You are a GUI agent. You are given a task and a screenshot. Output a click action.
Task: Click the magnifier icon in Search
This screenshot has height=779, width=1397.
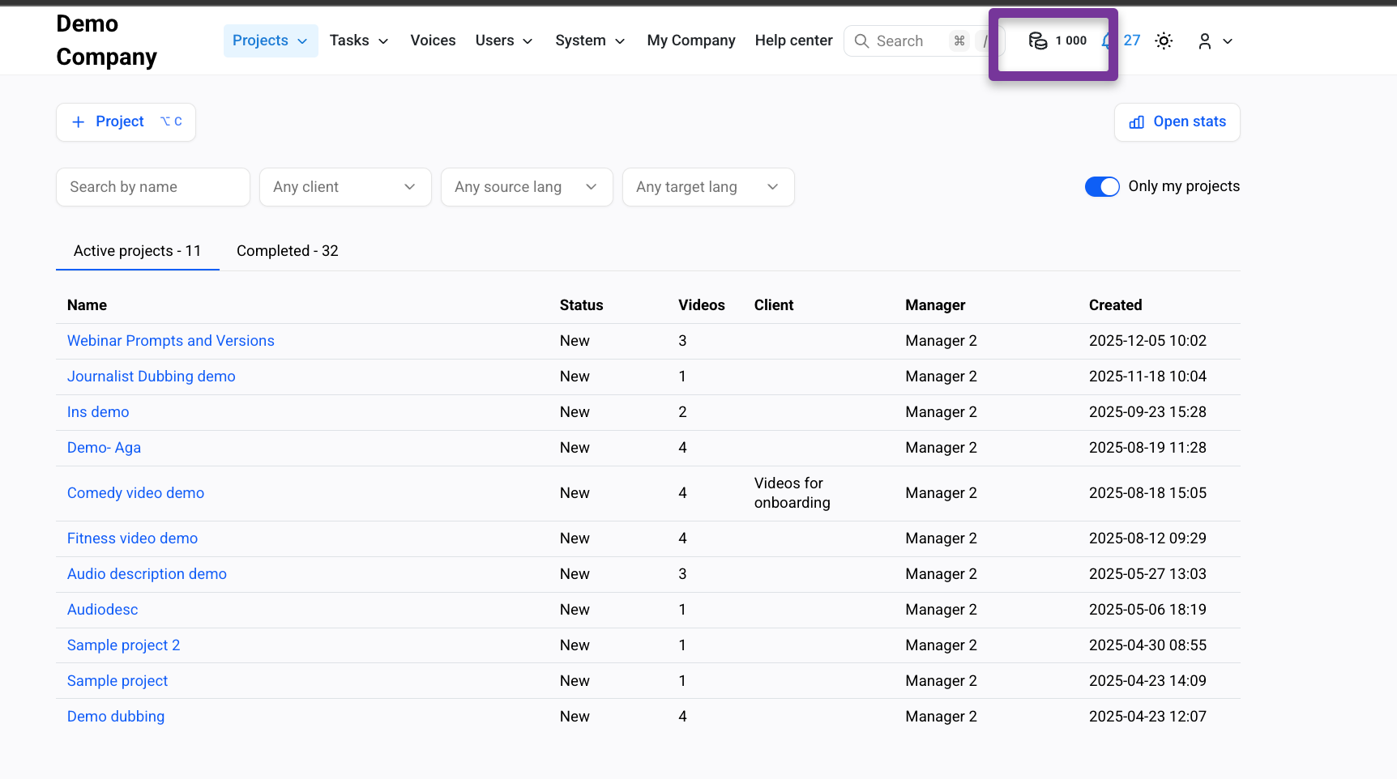[861, 41]
